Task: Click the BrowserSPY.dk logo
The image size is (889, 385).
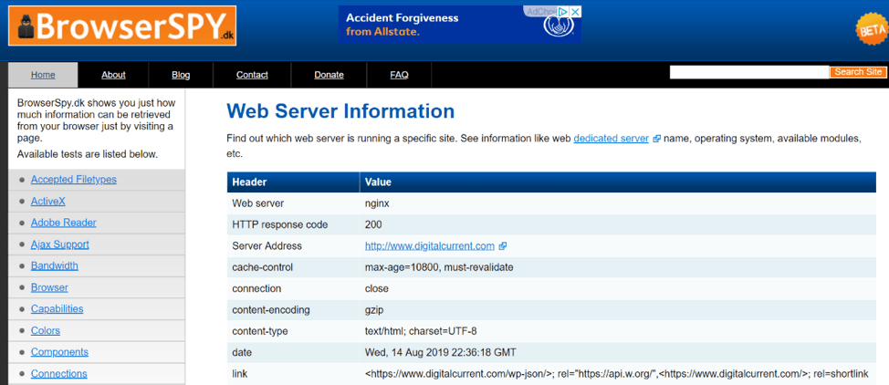Action: 122,26
